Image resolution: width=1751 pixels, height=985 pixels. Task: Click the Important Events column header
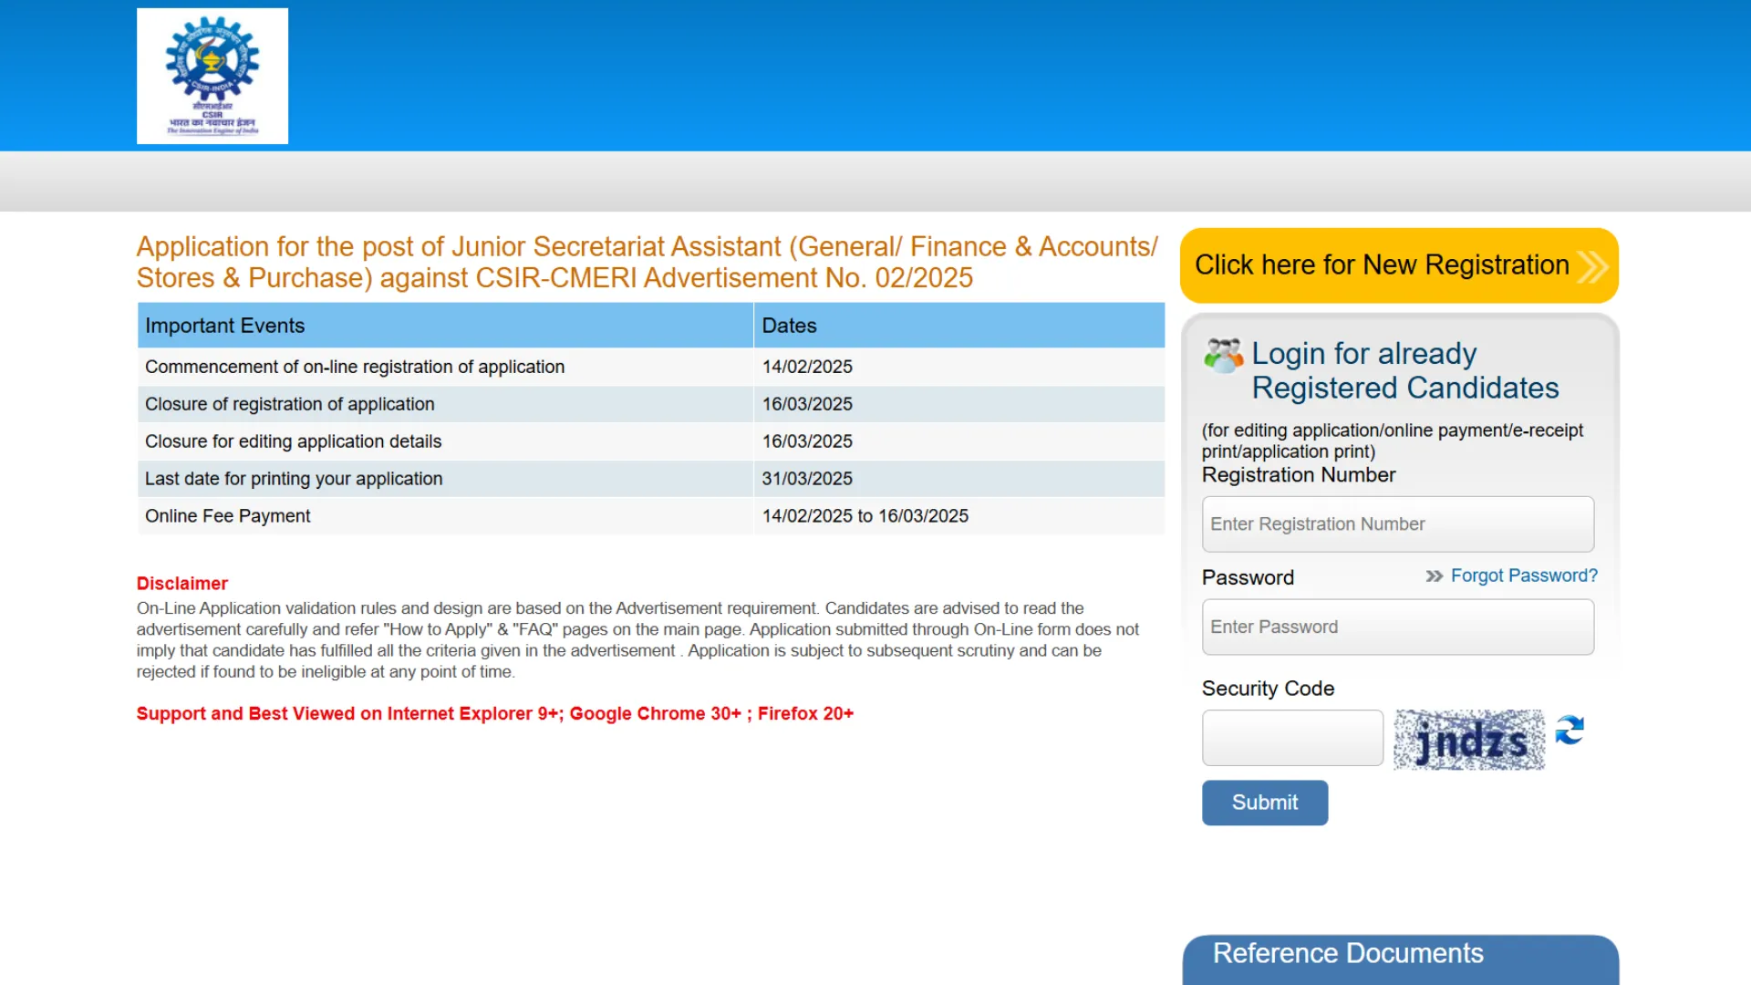225,326
